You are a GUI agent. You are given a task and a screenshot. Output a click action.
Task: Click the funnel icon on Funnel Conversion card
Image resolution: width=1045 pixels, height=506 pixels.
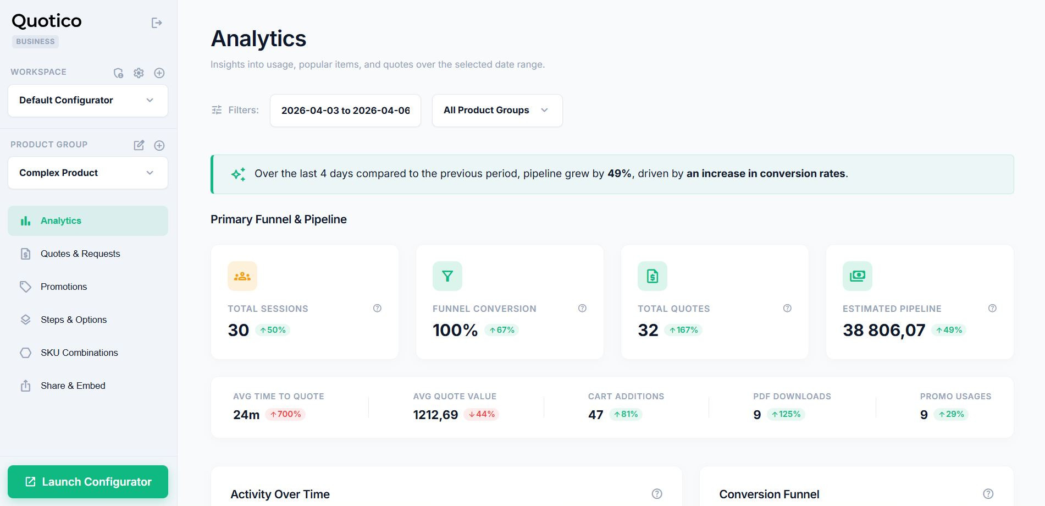point(447,276)
